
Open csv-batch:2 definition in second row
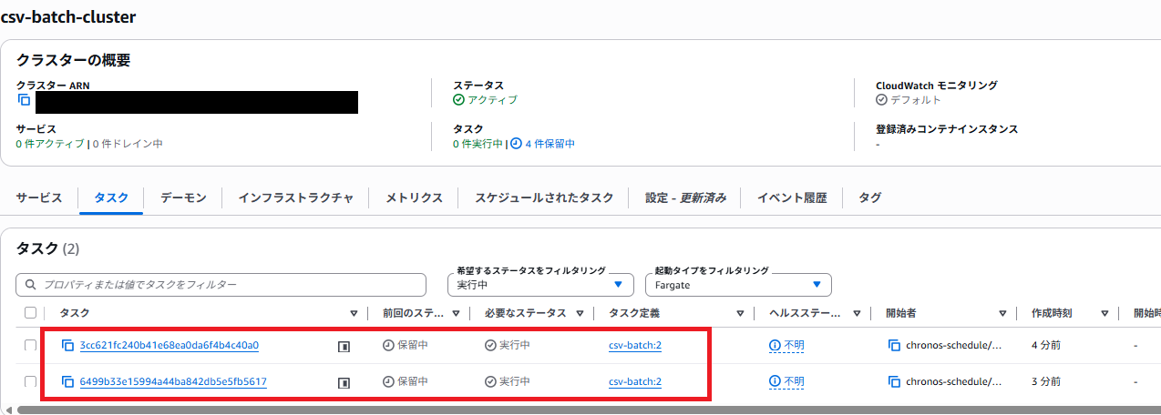click(635, 381)
